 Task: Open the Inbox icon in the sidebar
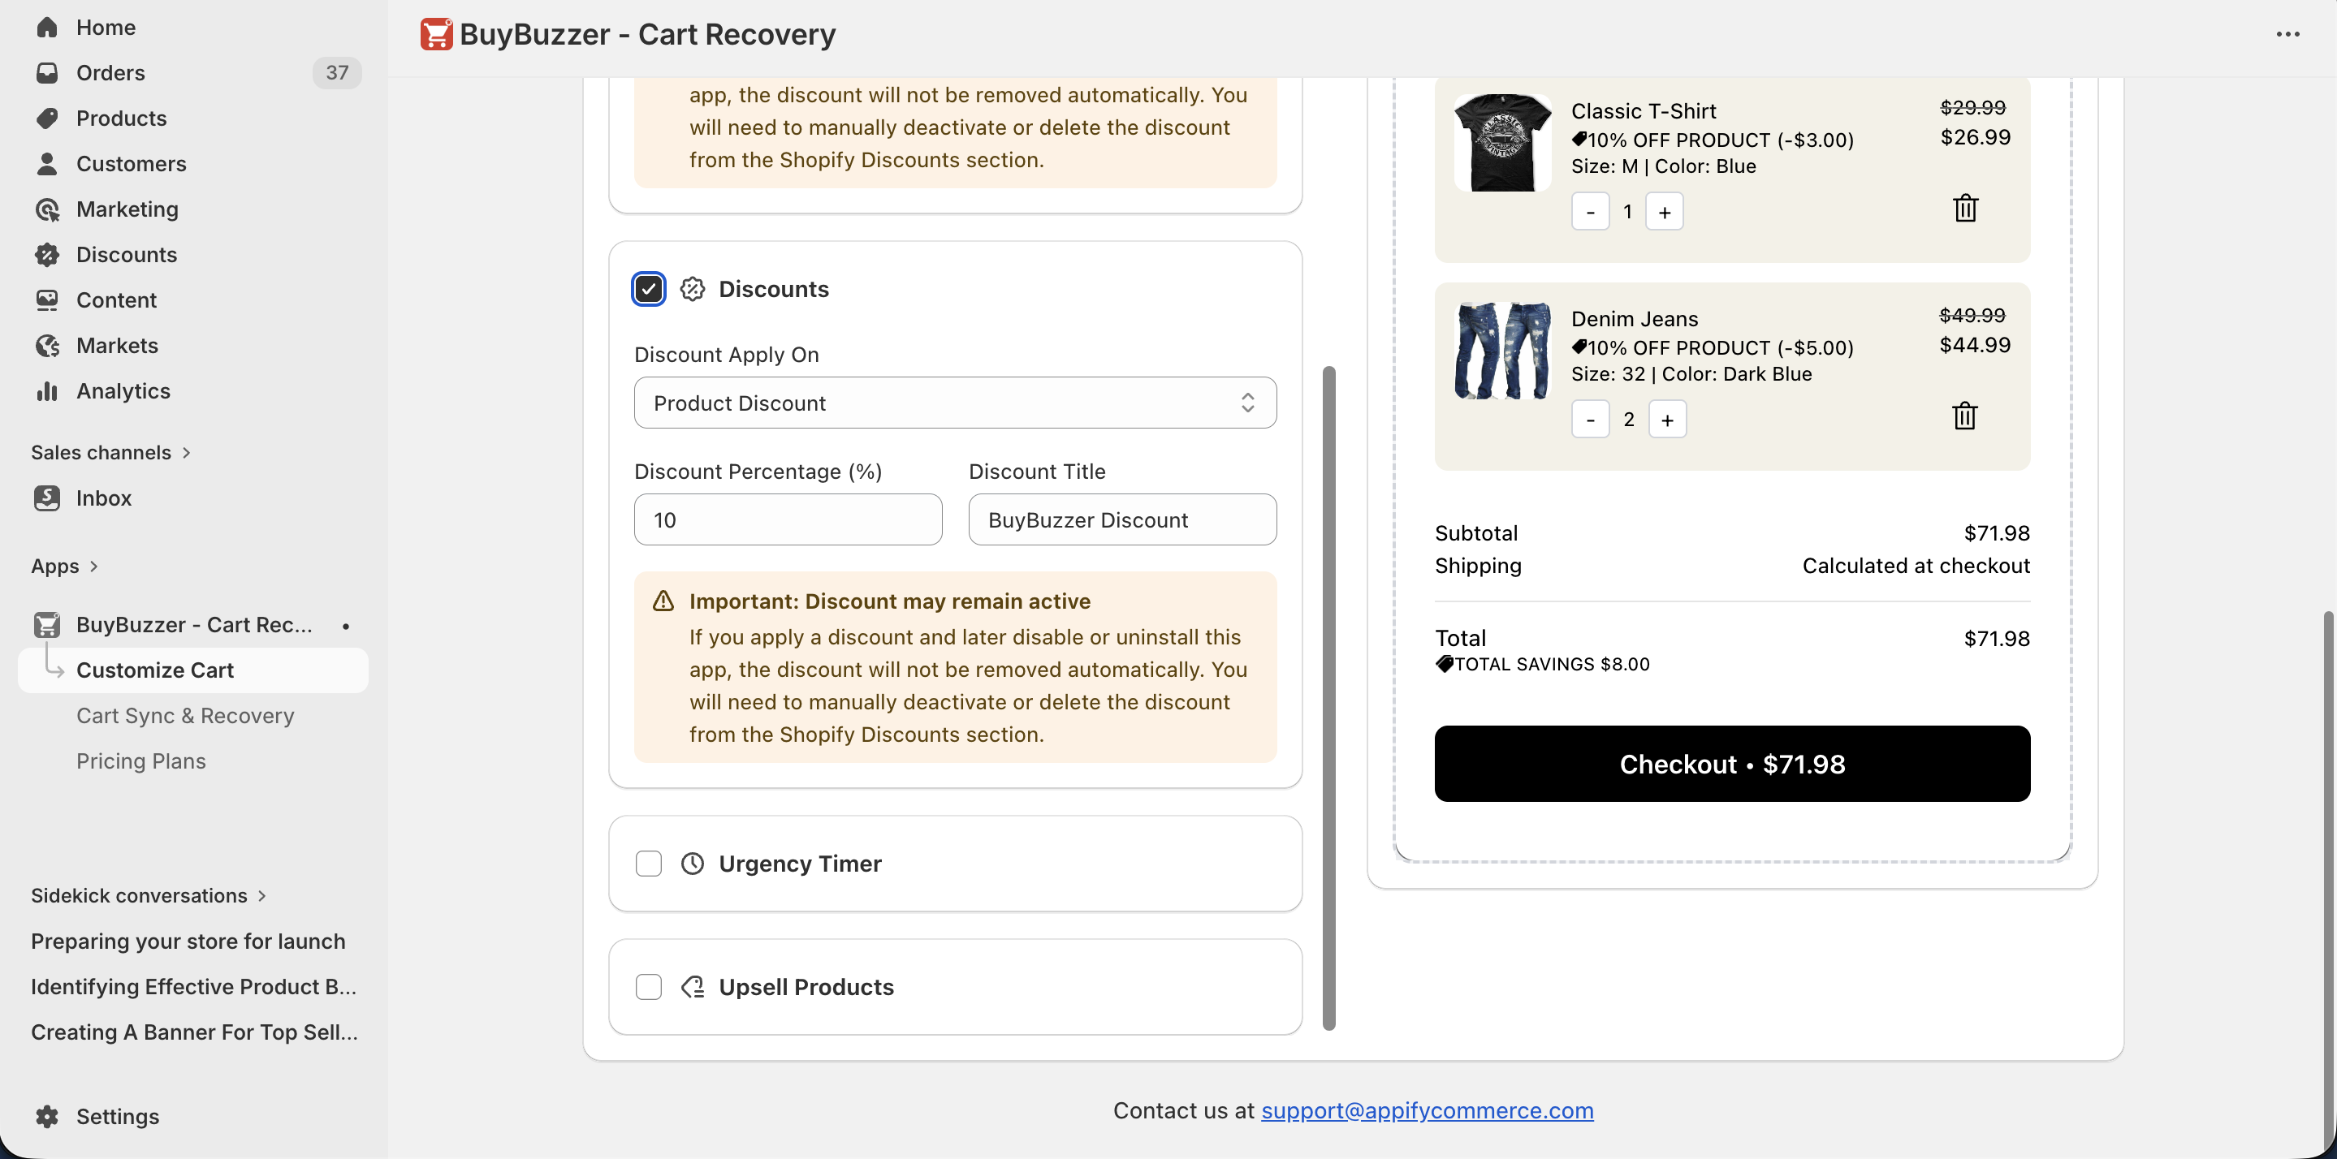point(48,498)
